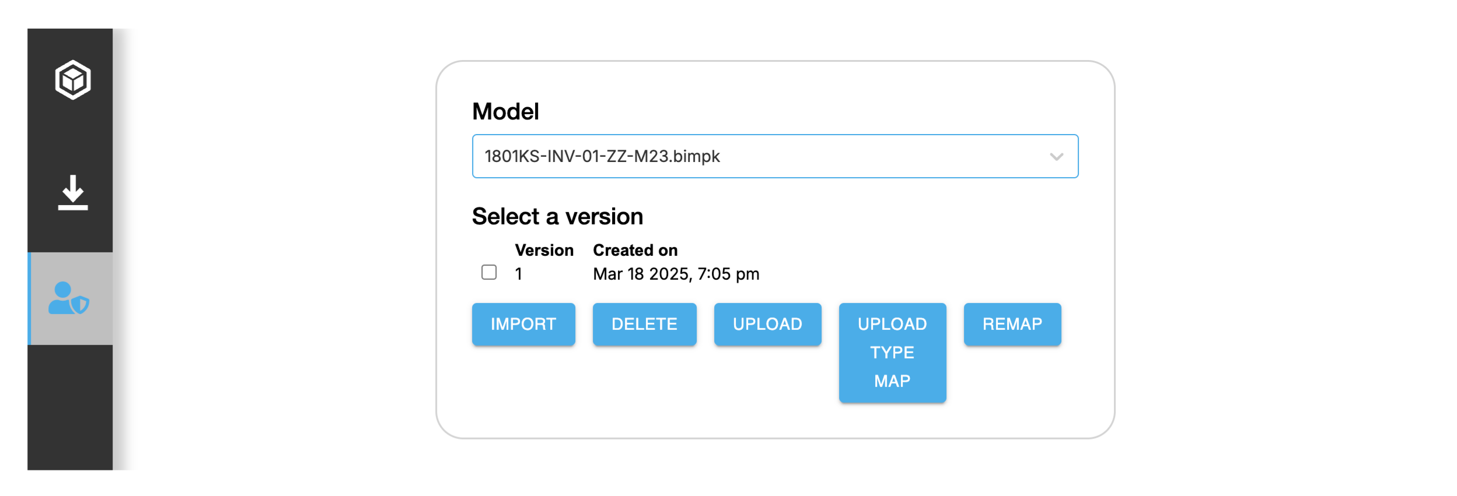Click the UPLOAD button

(767, 324)
